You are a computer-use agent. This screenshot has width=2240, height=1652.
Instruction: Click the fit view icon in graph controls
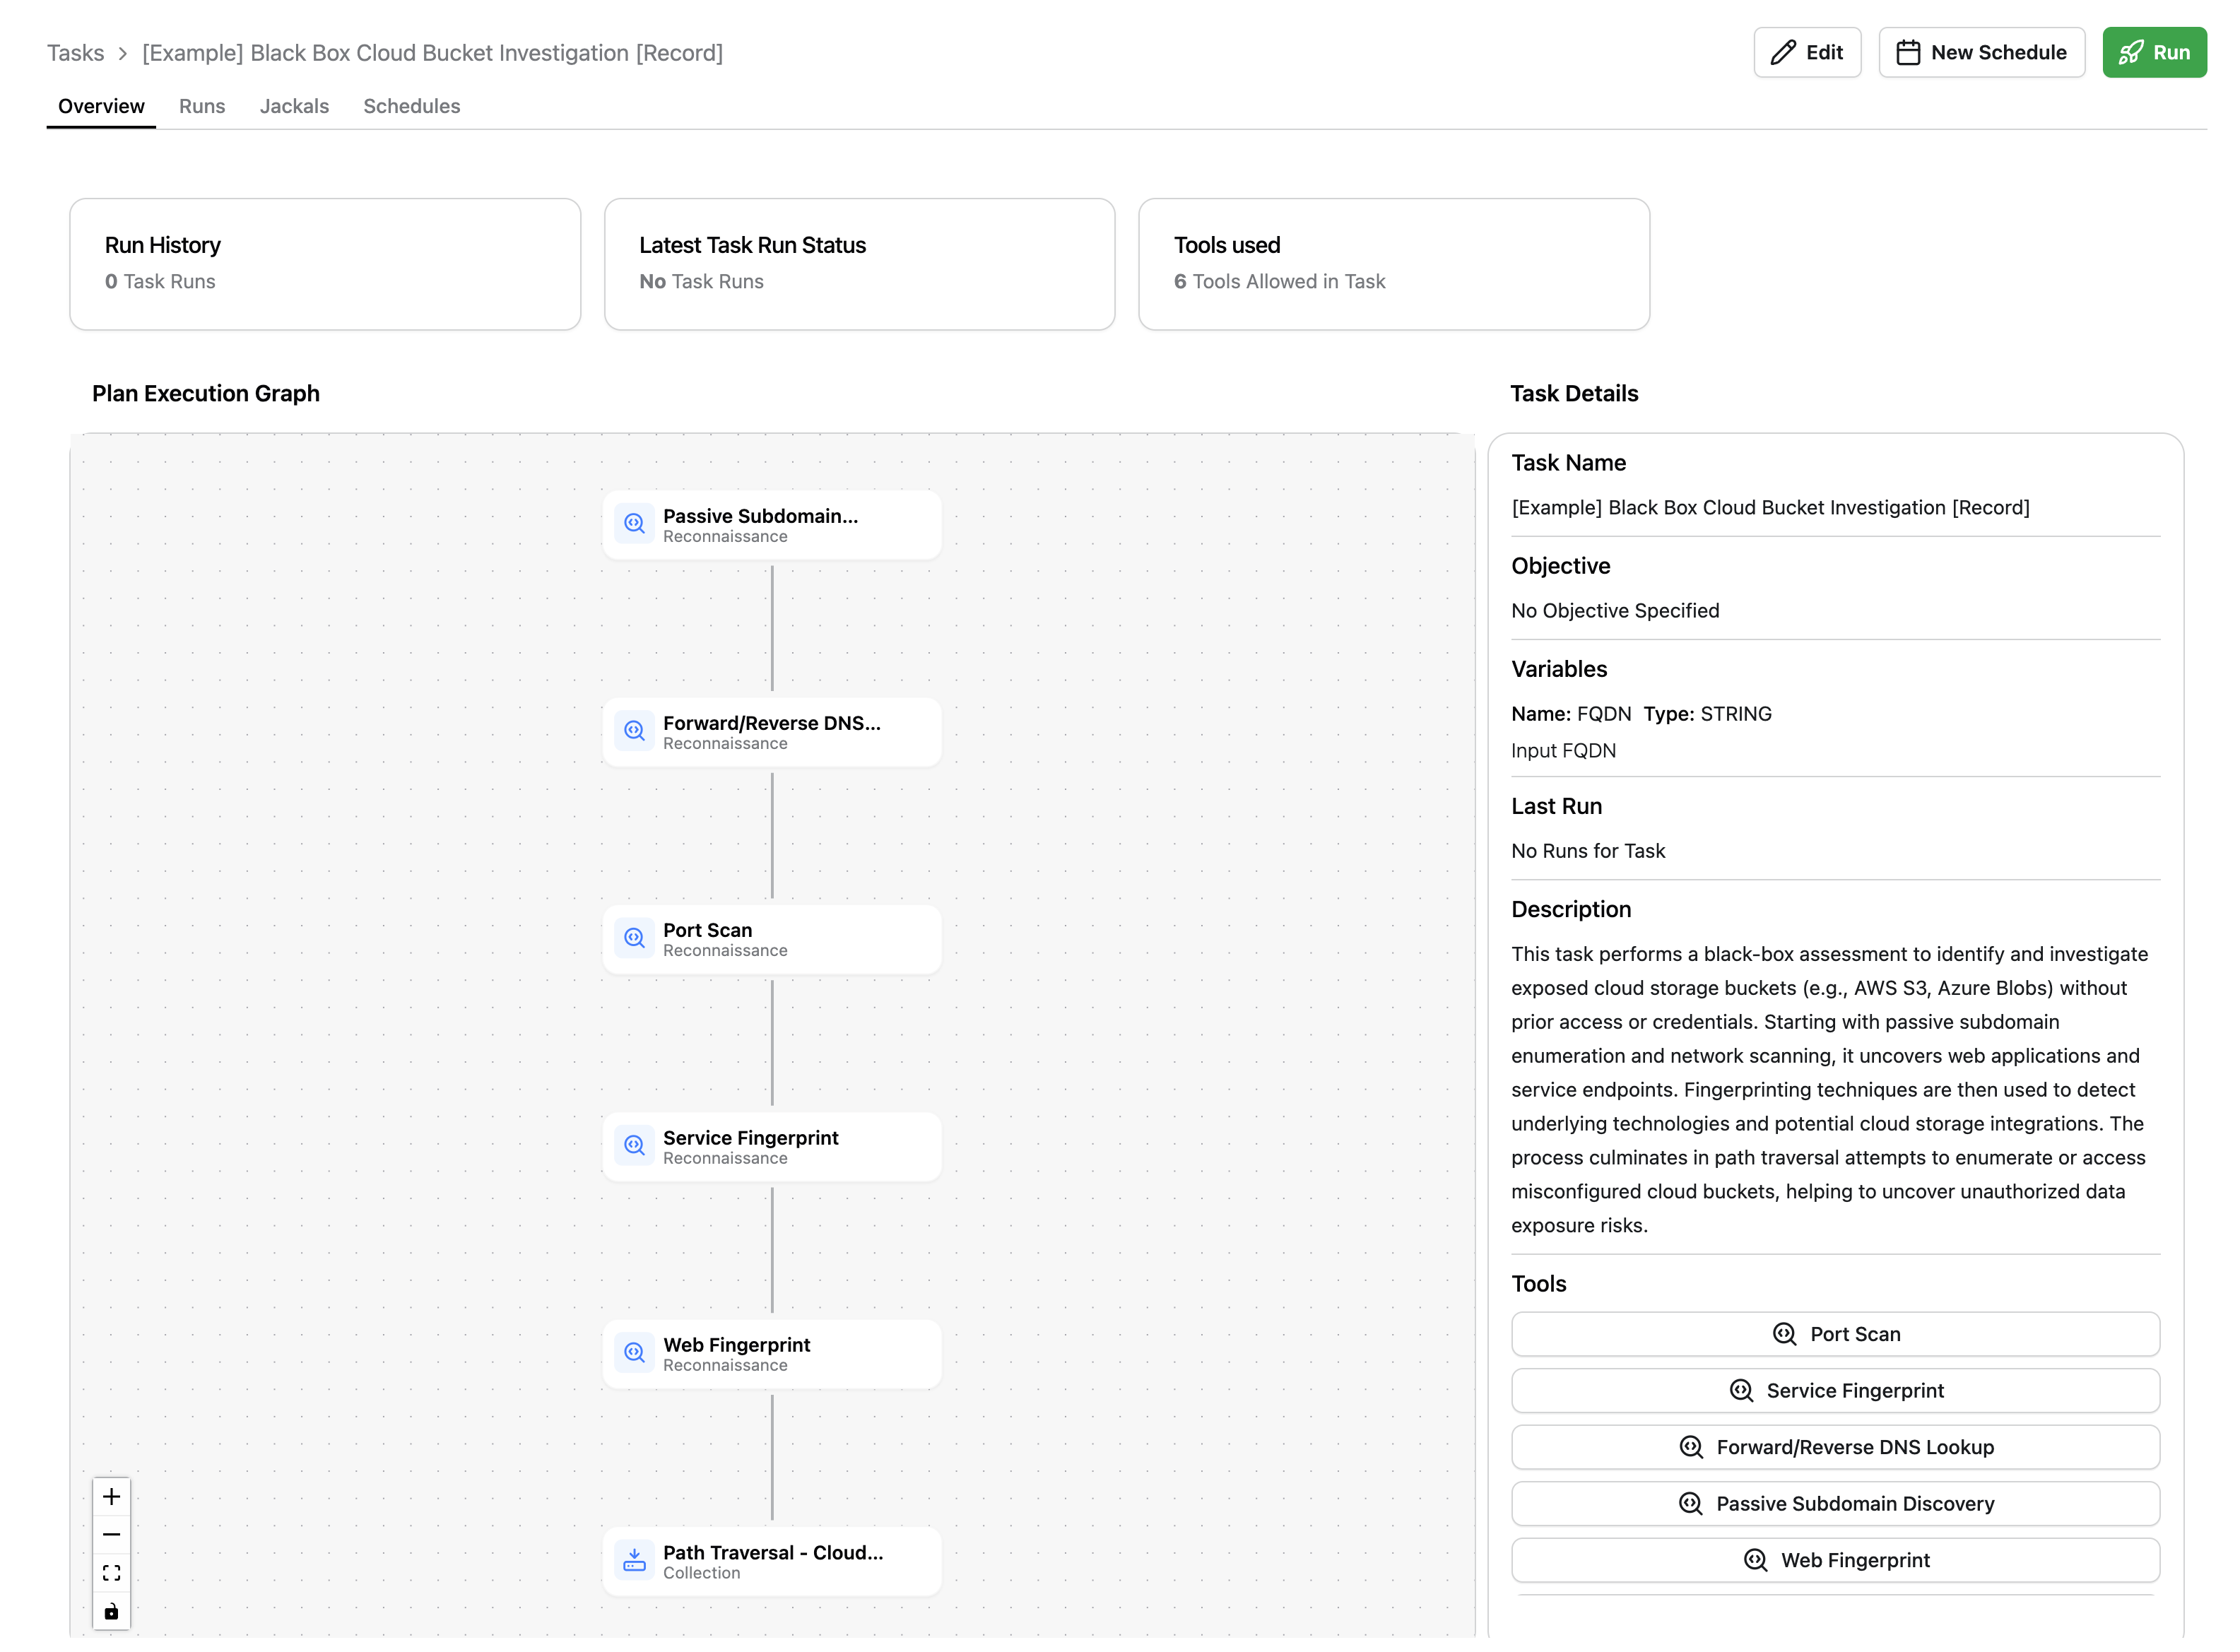[111, 1573]
